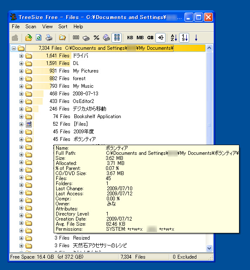The image size is (250, 270).
Task: Expand the My Pictures folder
Action: 21,71
